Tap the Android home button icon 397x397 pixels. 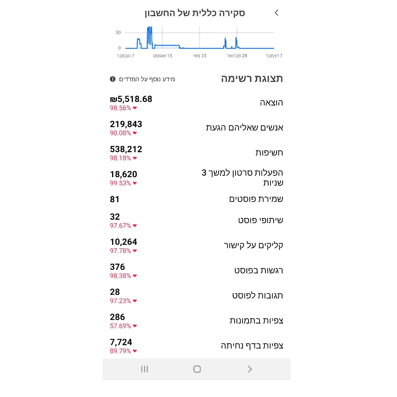(x=197, y=369)
